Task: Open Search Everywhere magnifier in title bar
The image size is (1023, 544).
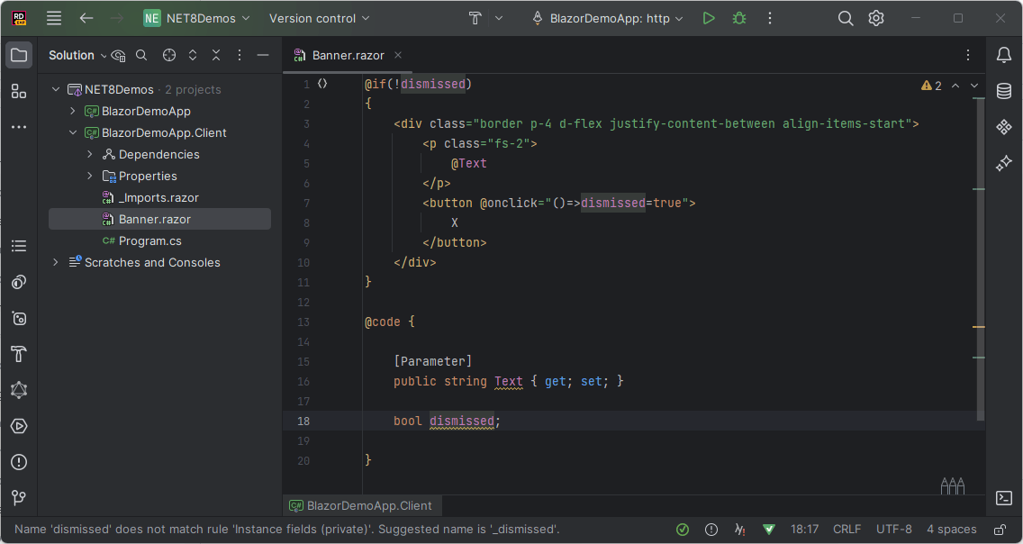Action: (846, 18)
